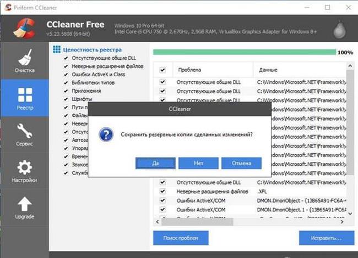Start scan with Поиск проблем button
Viewport: 358px width, 258px height.
tap(181, 238)
